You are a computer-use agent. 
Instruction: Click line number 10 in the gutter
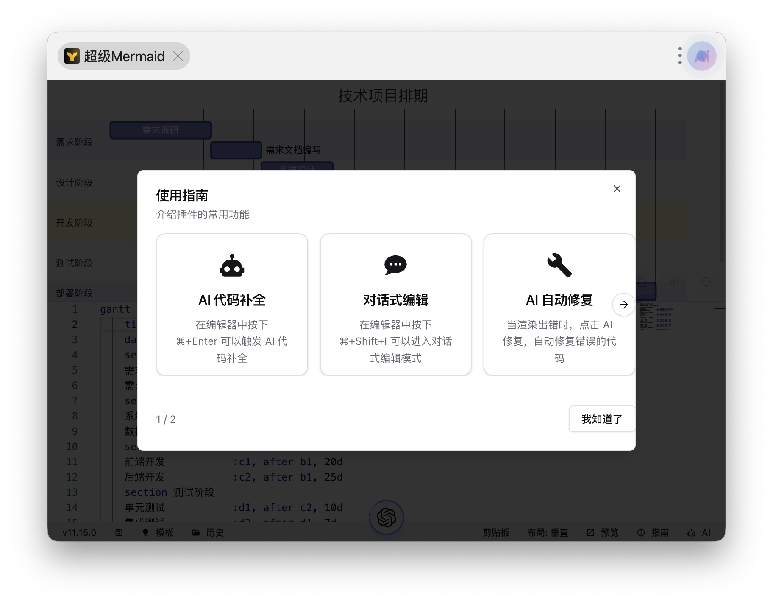click(x=72, y=447)
